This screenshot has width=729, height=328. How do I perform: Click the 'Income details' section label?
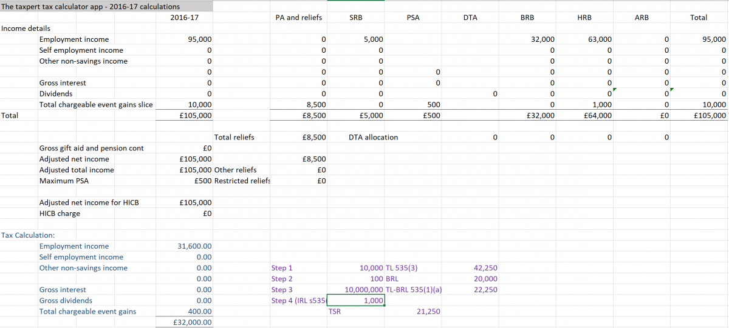(26, 28)
